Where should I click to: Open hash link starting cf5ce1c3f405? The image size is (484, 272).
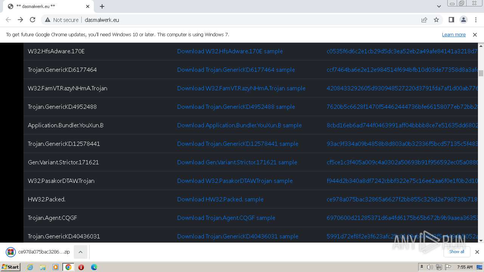point(402,162)
